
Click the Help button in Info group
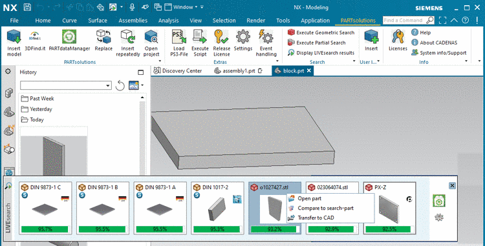tap(421, 32)
